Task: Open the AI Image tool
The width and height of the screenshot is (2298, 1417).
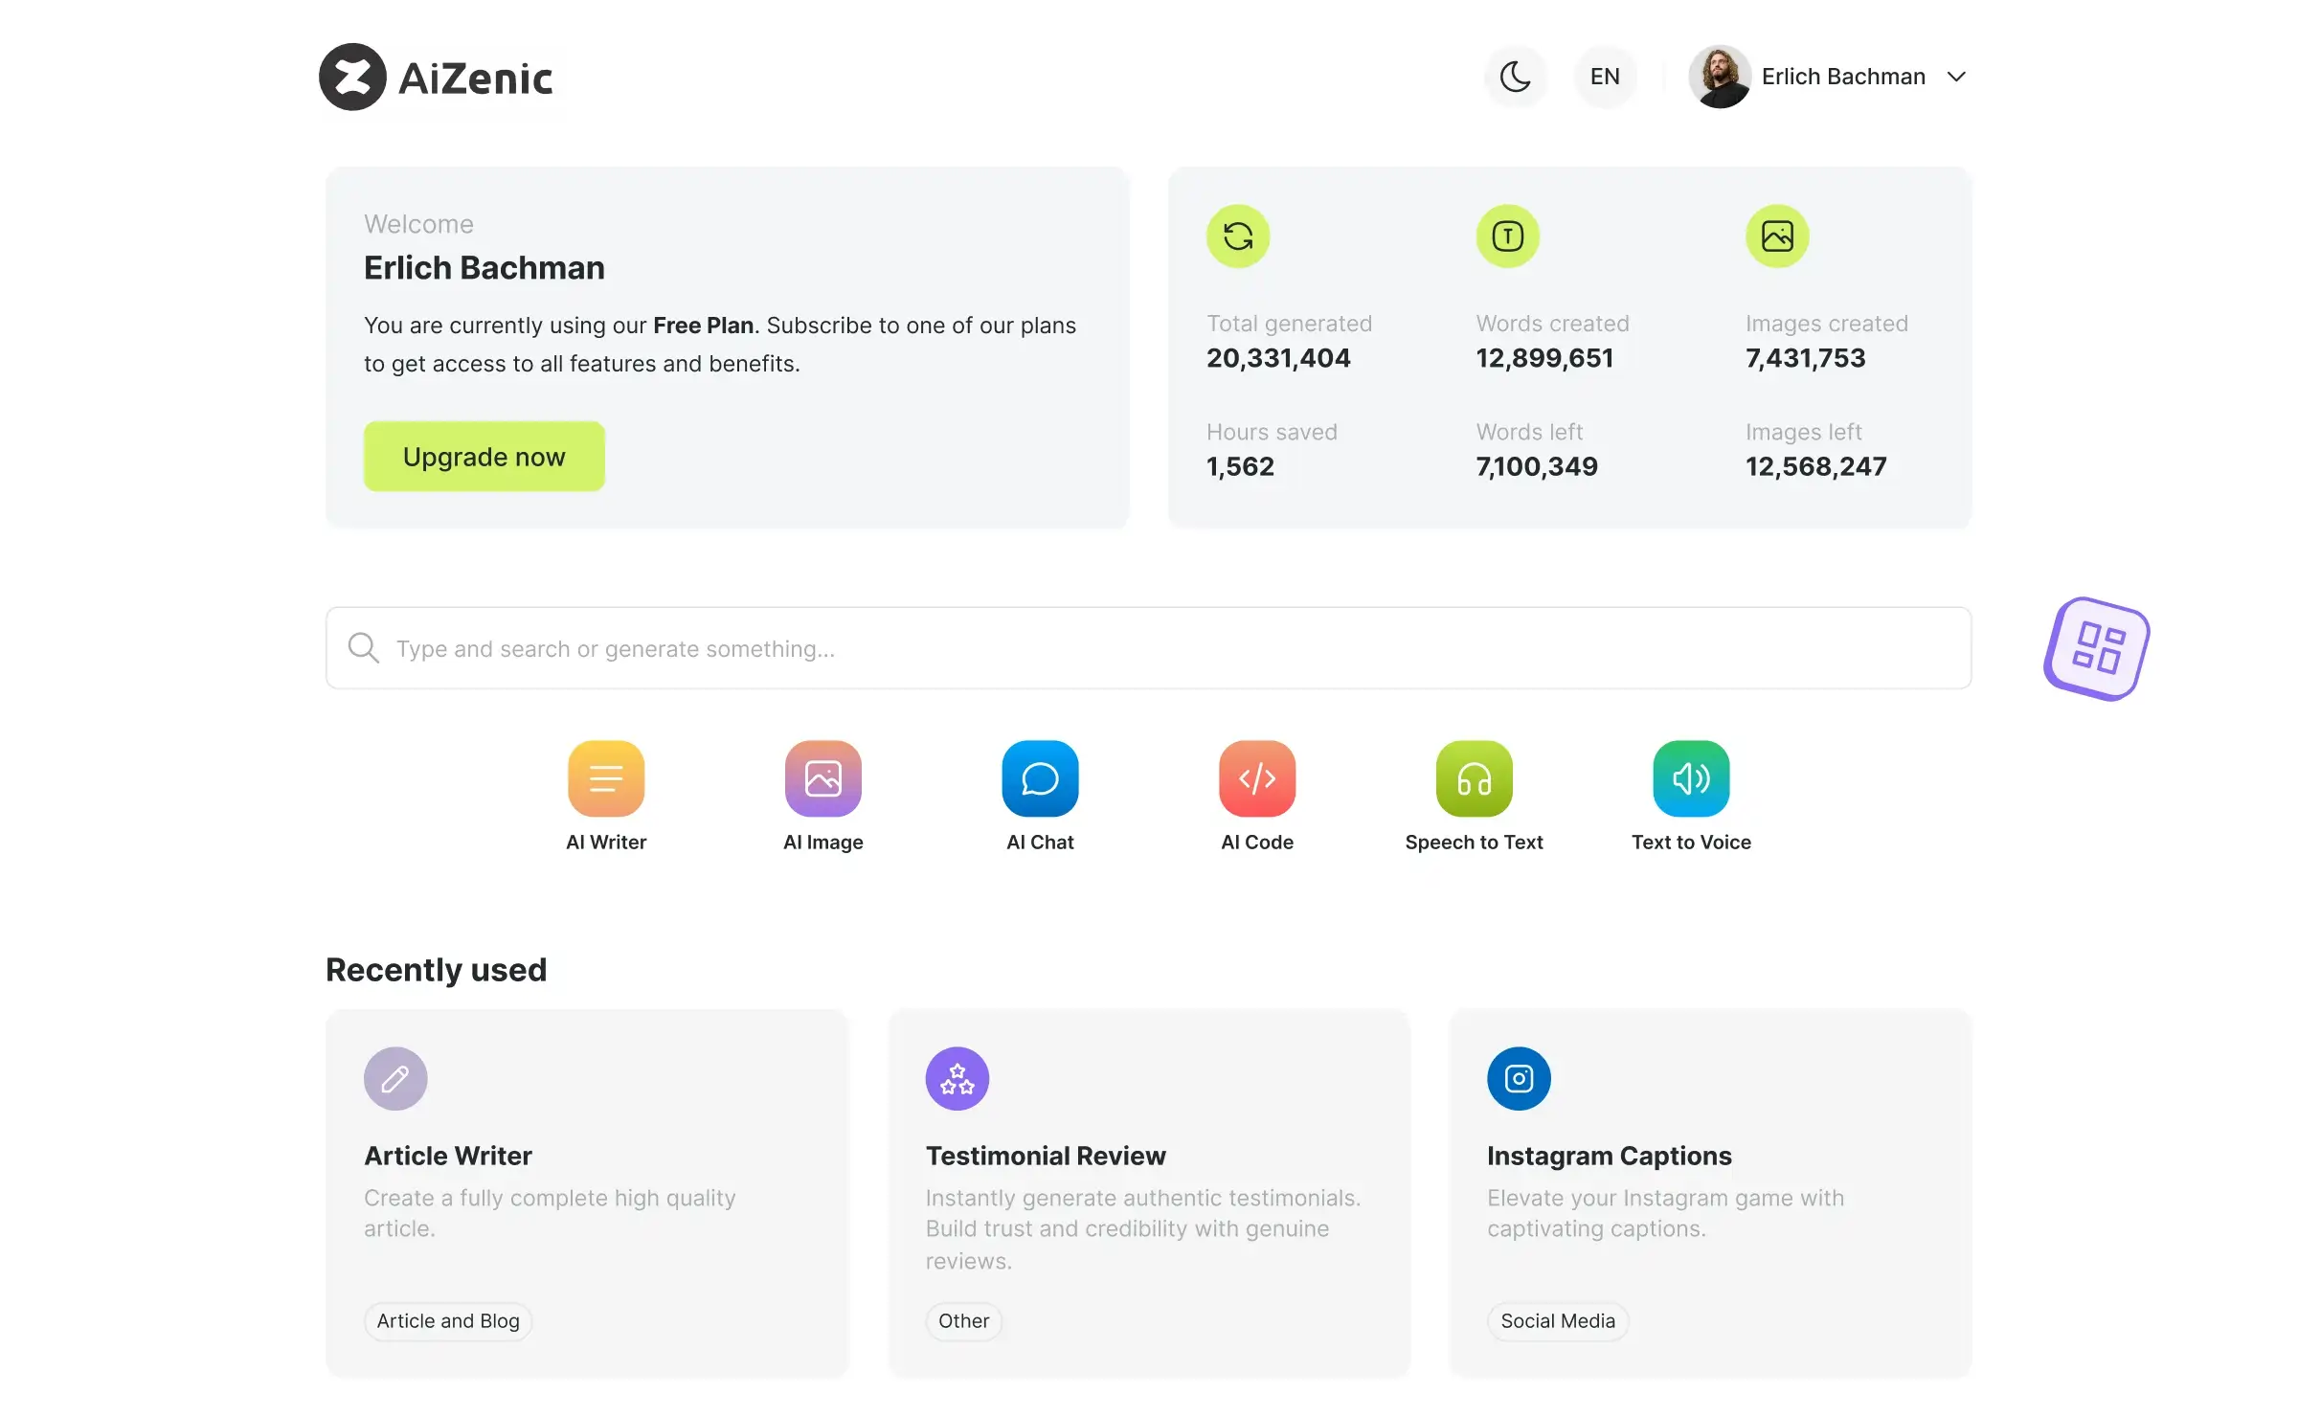Action: (822, 776)
